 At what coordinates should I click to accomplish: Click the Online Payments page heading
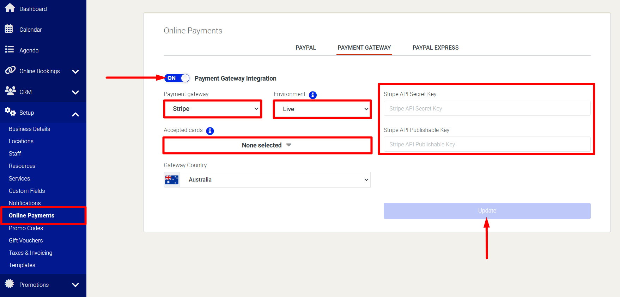pyautogui.click(x=193, y=31)
